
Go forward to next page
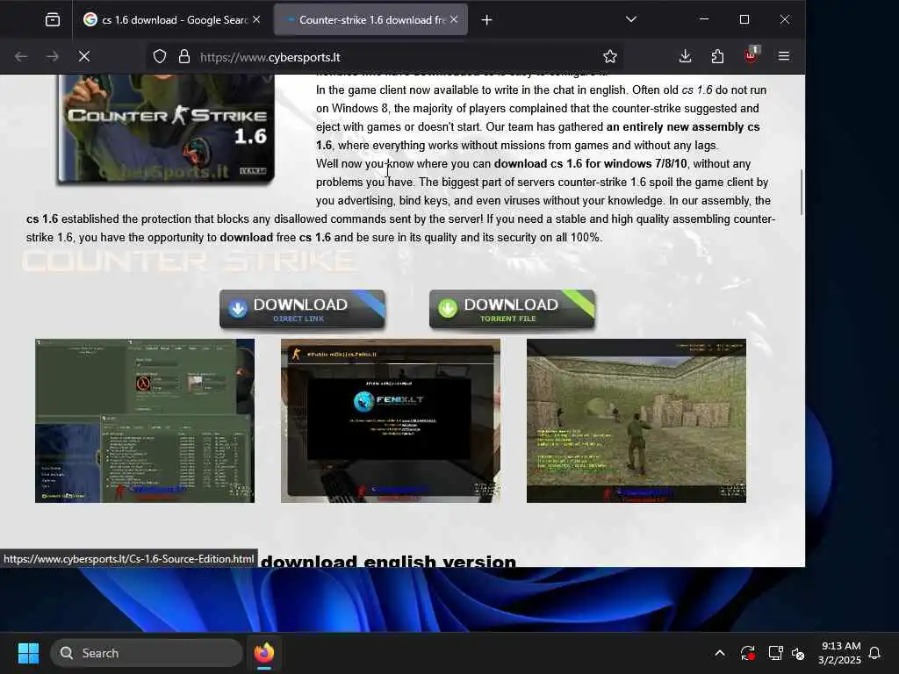(x=52, y=56)
